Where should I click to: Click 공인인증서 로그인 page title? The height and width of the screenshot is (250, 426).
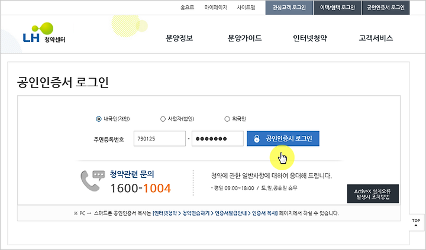pyautogui.click(x=63, y=82)
